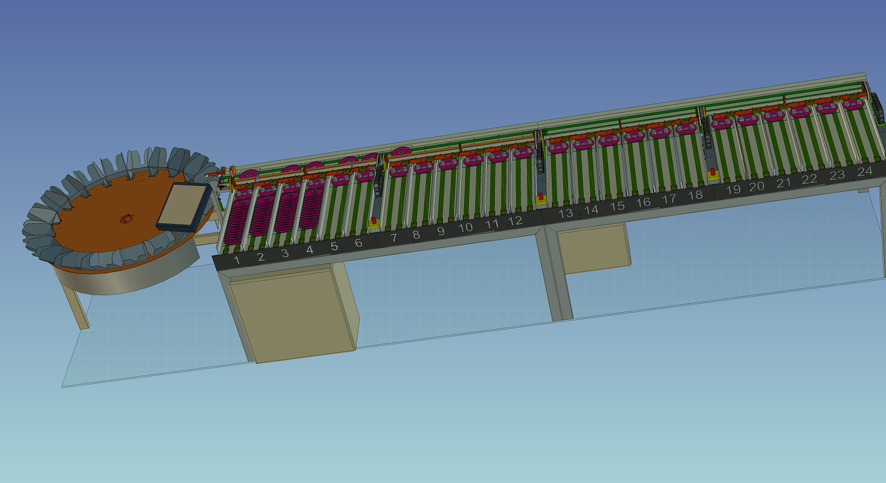Select lane number 24 label
Viewport: 886px width, 483px height.
[x=865, y=171]
